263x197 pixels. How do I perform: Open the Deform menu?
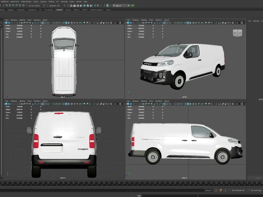point(52,2)
